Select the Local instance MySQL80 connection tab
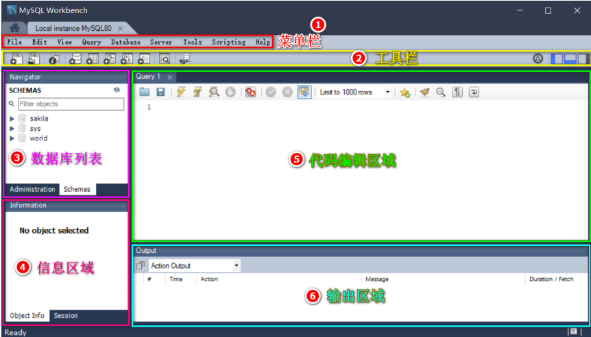Screen dimensions: 591x337 point(73,28)
